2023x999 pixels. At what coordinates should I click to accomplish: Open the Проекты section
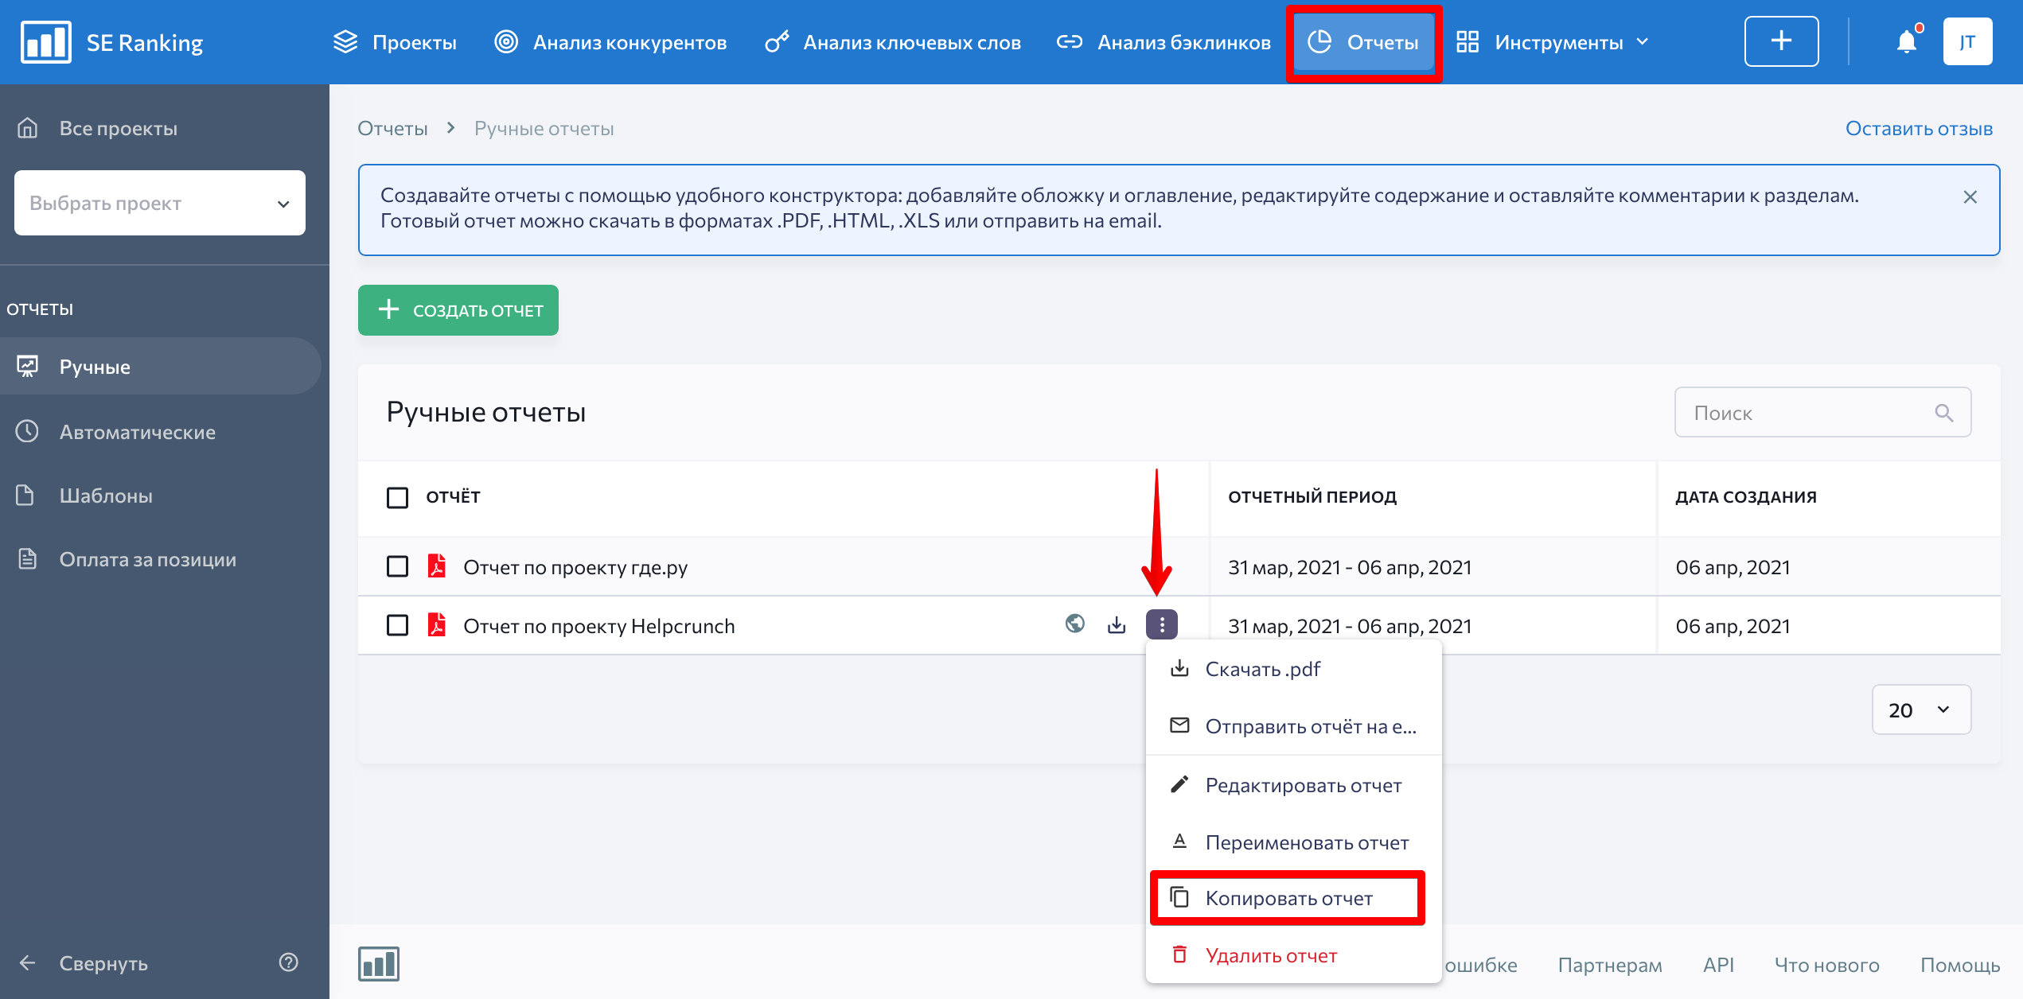pyautogui.click(x=395, y=42)
